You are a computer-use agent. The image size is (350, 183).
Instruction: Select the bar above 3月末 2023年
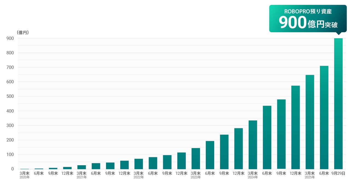click(x=196, y=158)
